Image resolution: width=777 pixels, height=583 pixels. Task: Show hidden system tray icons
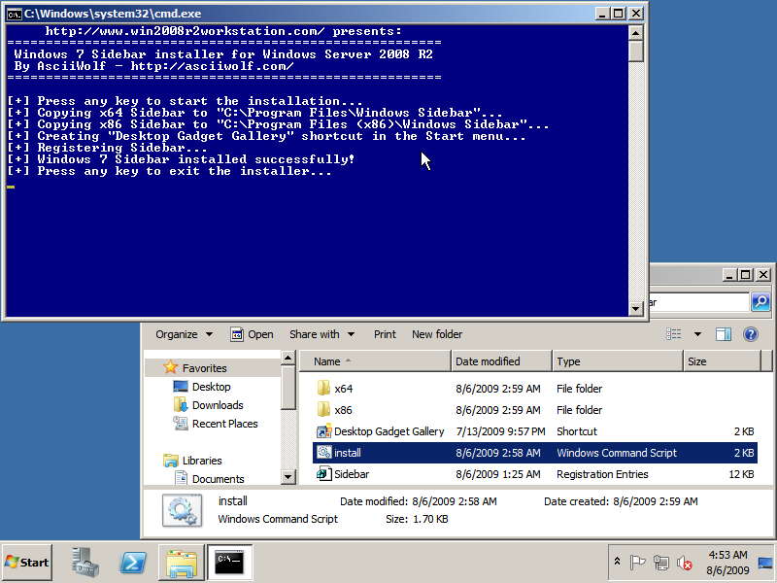[x=617, y=563]
